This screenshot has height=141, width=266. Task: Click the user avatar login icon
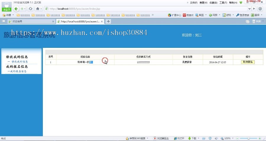click(7, 7)
